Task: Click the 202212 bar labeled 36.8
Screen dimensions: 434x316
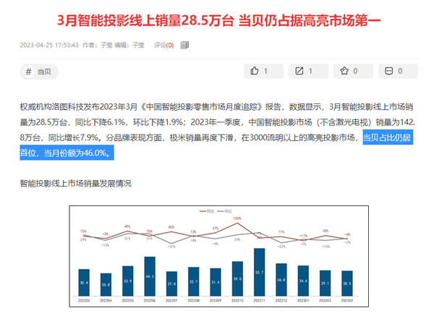Action: [x=281, y=280]
